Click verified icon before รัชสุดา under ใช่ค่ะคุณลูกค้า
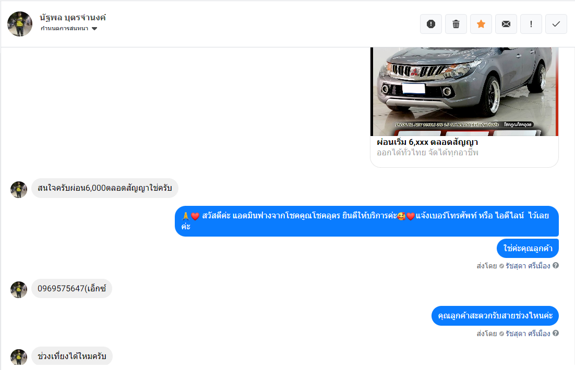This screenshot has width=575, height=370. coord(501,266)
